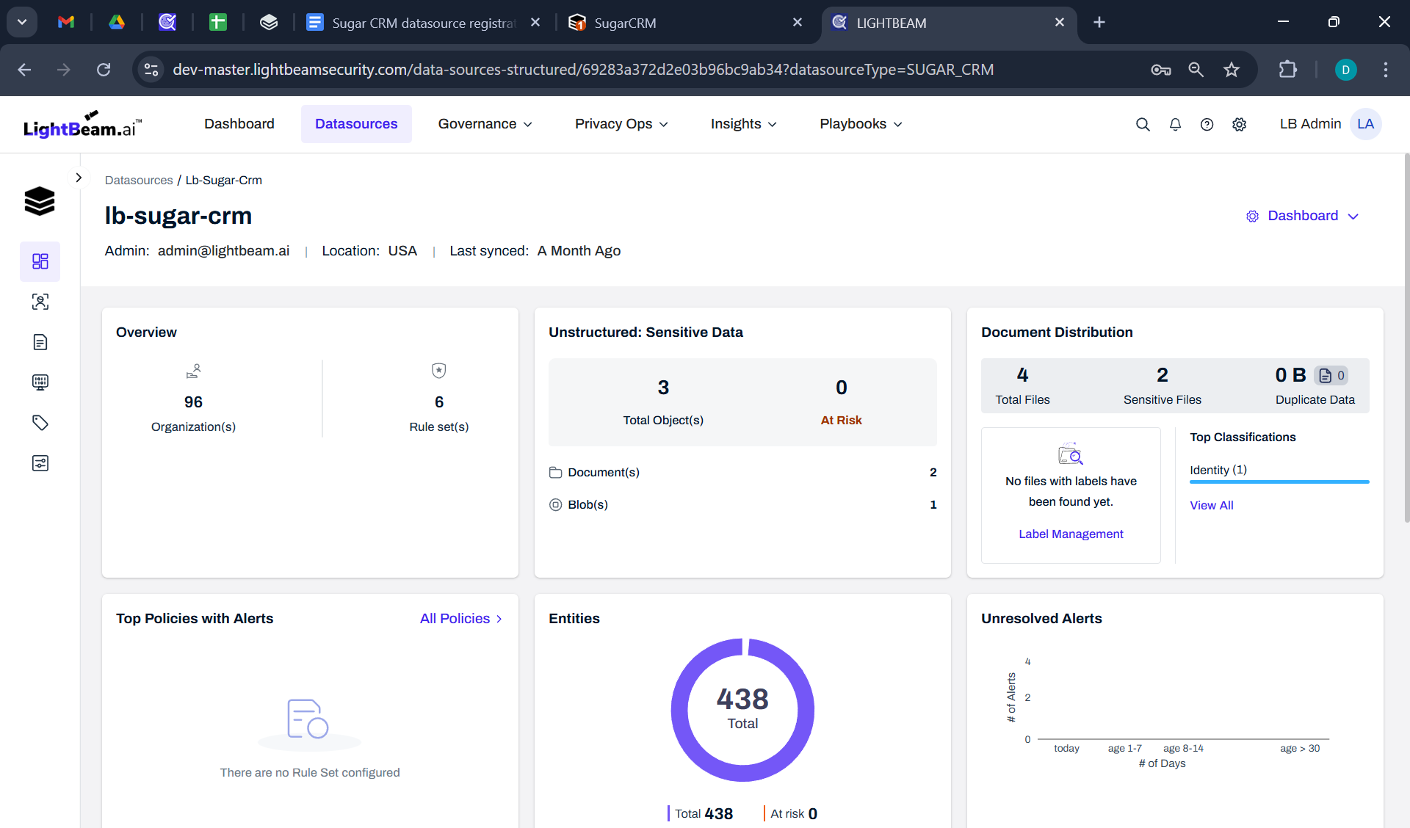Expand the collapsed sidebar with chevron arrow
The height and width of the screenshot is (828, 1410).
pyautogui.click(x=79, y=178)
